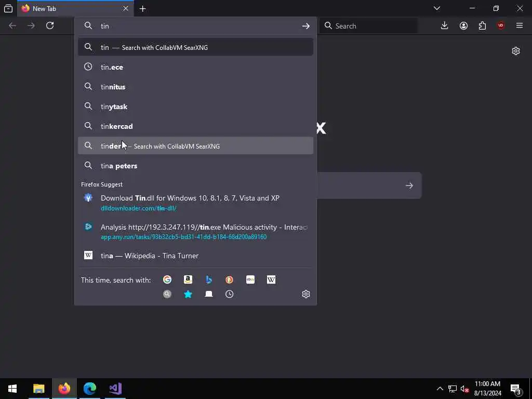Open the Wikipedia Tina Turner suggestion
The height and width of the screenshot is (399, 532).
click(195, 256)
